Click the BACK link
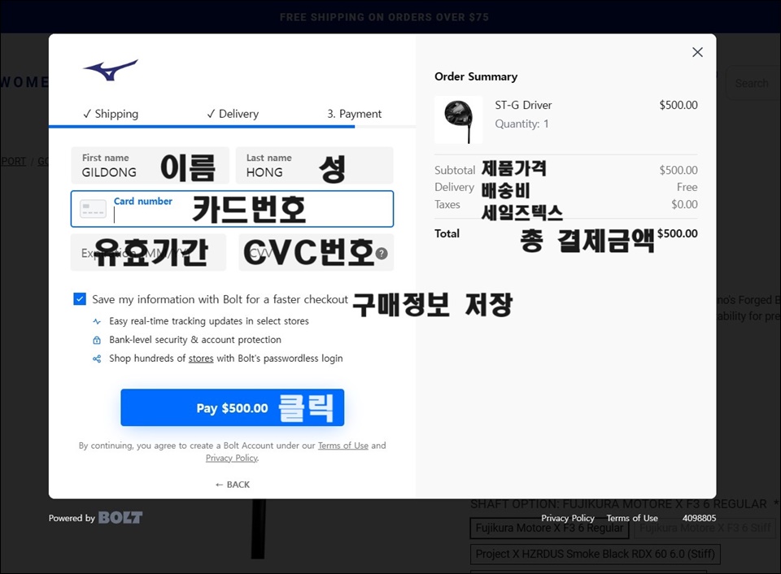The width and height of the screenshot is (781, 574). pos(232,485)
